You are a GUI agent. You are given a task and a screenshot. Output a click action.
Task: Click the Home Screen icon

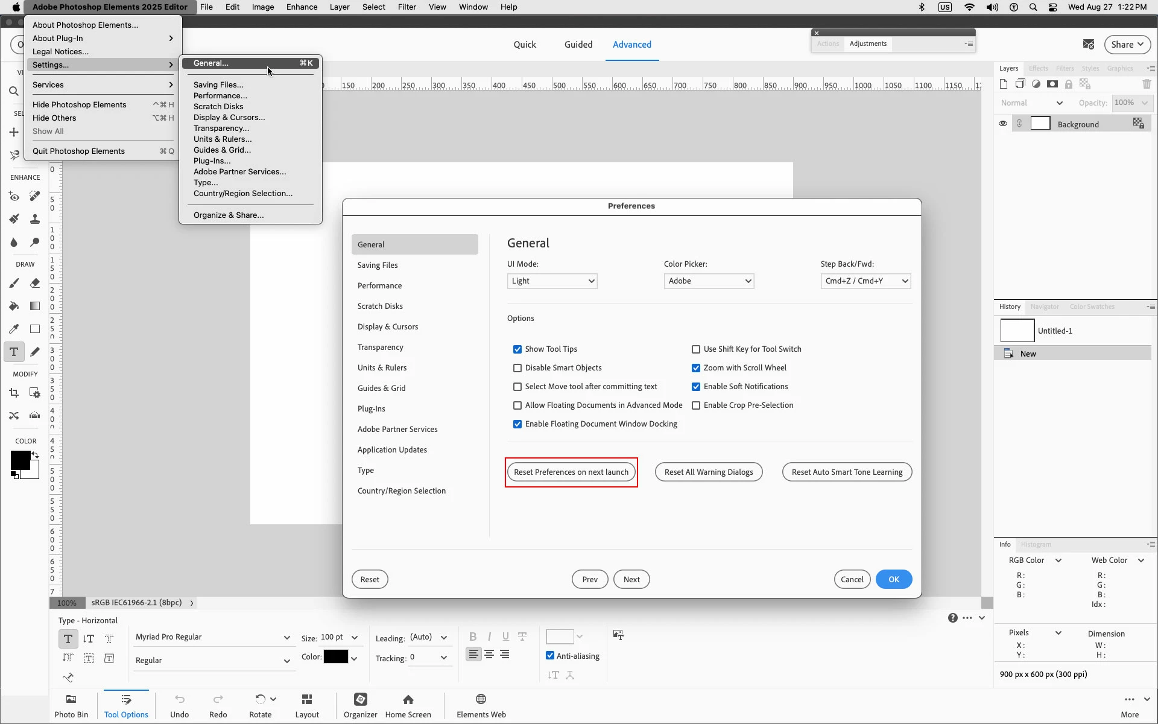(408, 705)
